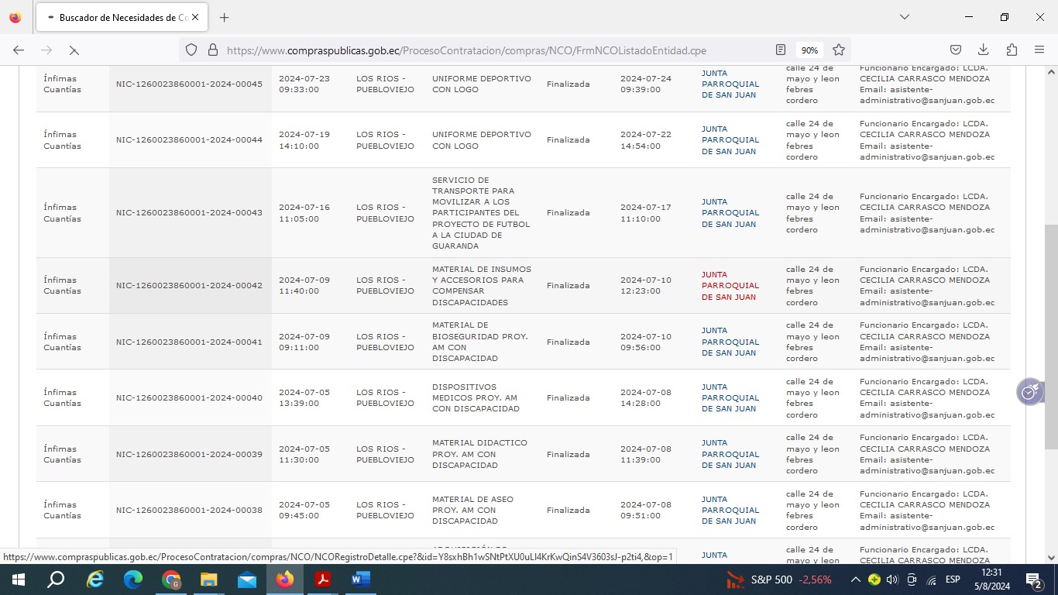Viewport: 1058px width, 595px height.
Task: Save page to Pocket
Action: tap(956, 50)
